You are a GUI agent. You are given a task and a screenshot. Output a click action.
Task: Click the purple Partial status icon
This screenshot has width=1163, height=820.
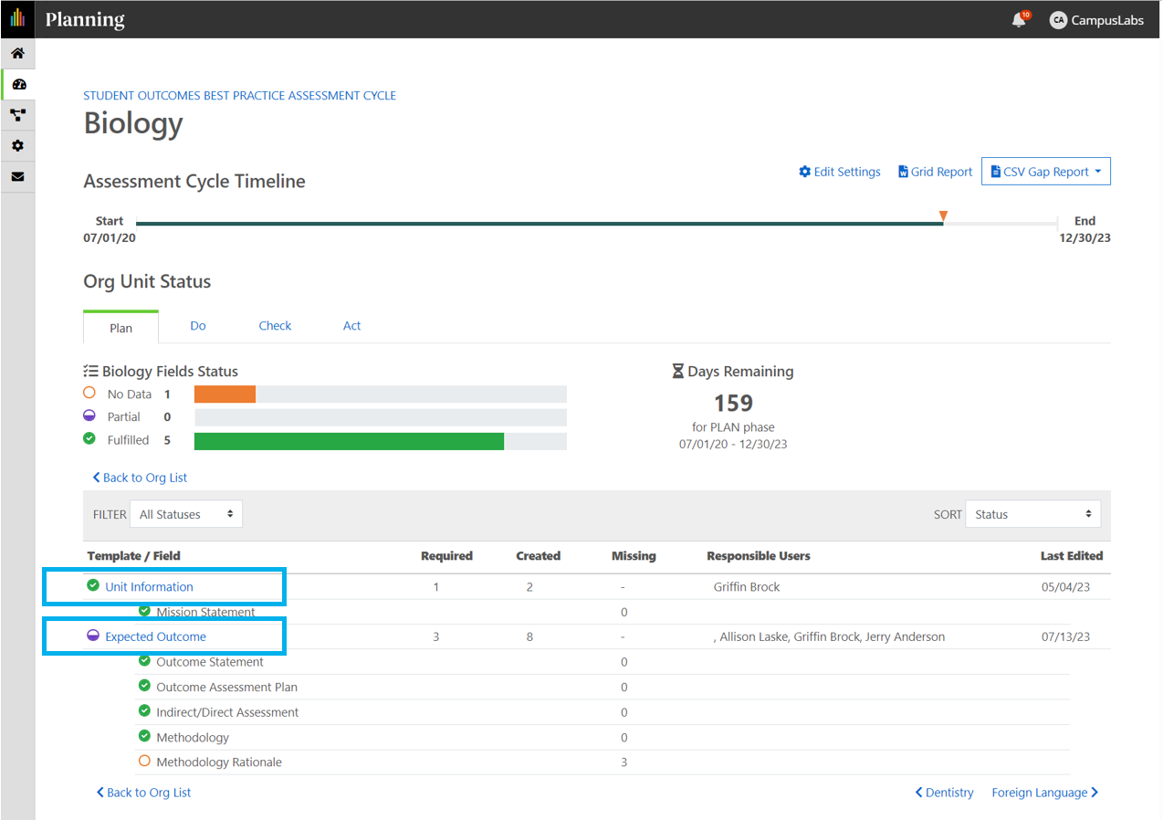(89, 416)
